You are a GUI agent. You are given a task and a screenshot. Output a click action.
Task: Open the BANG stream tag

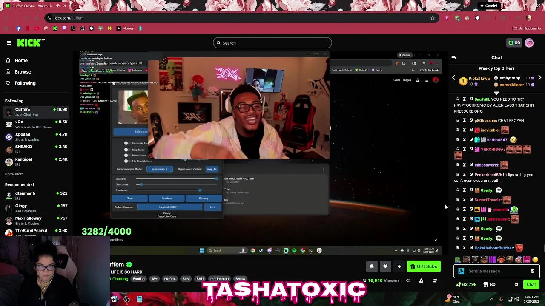[x=240, y=279]
